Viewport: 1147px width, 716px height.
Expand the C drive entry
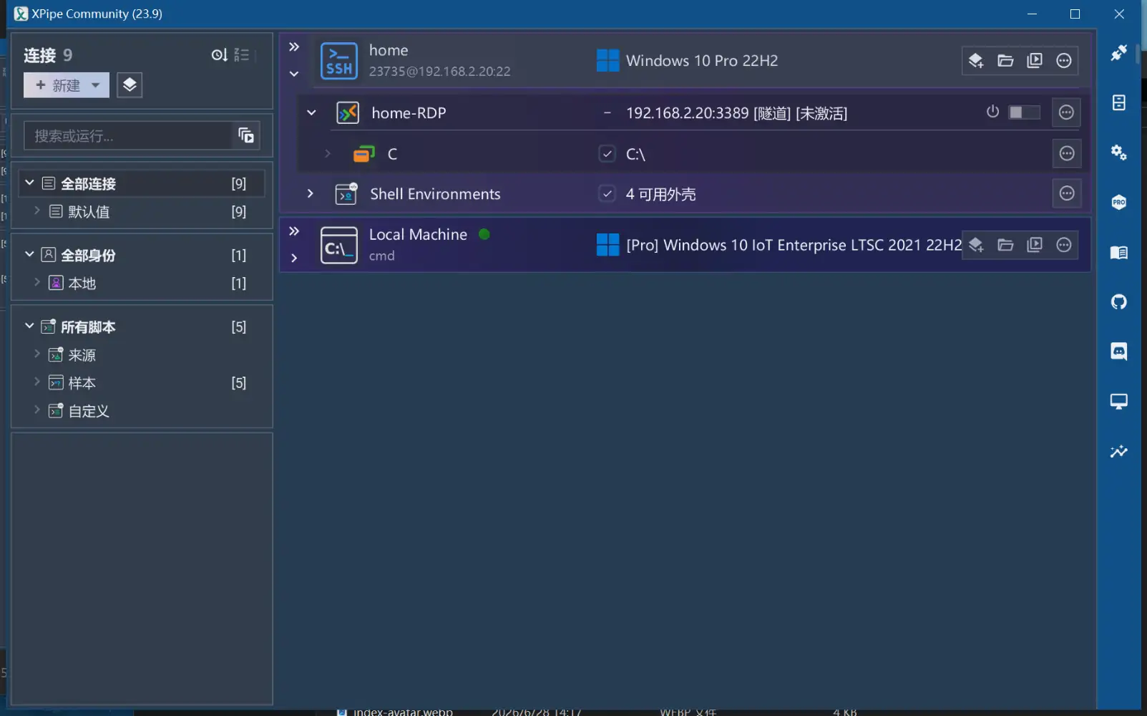[x=328, y=154]
